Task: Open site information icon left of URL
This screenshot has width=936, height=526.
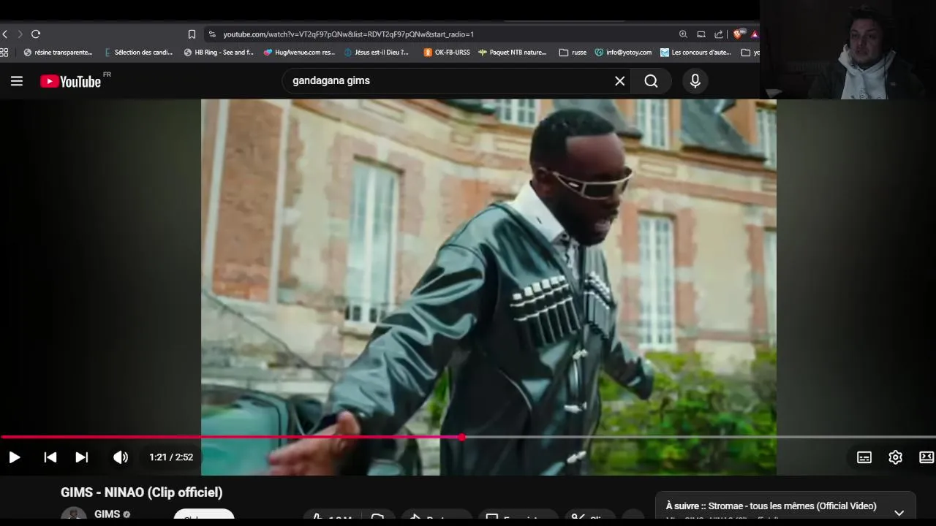Action: tap(212, 34)
